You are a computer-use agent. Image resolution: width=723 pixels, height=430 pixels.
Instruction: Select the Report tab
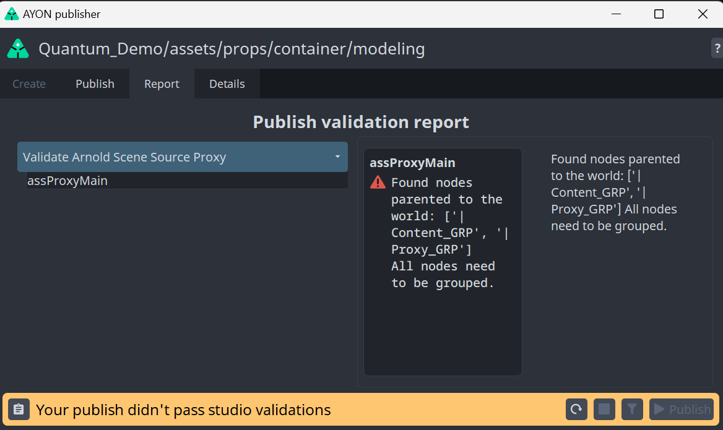tap(162, 84)
